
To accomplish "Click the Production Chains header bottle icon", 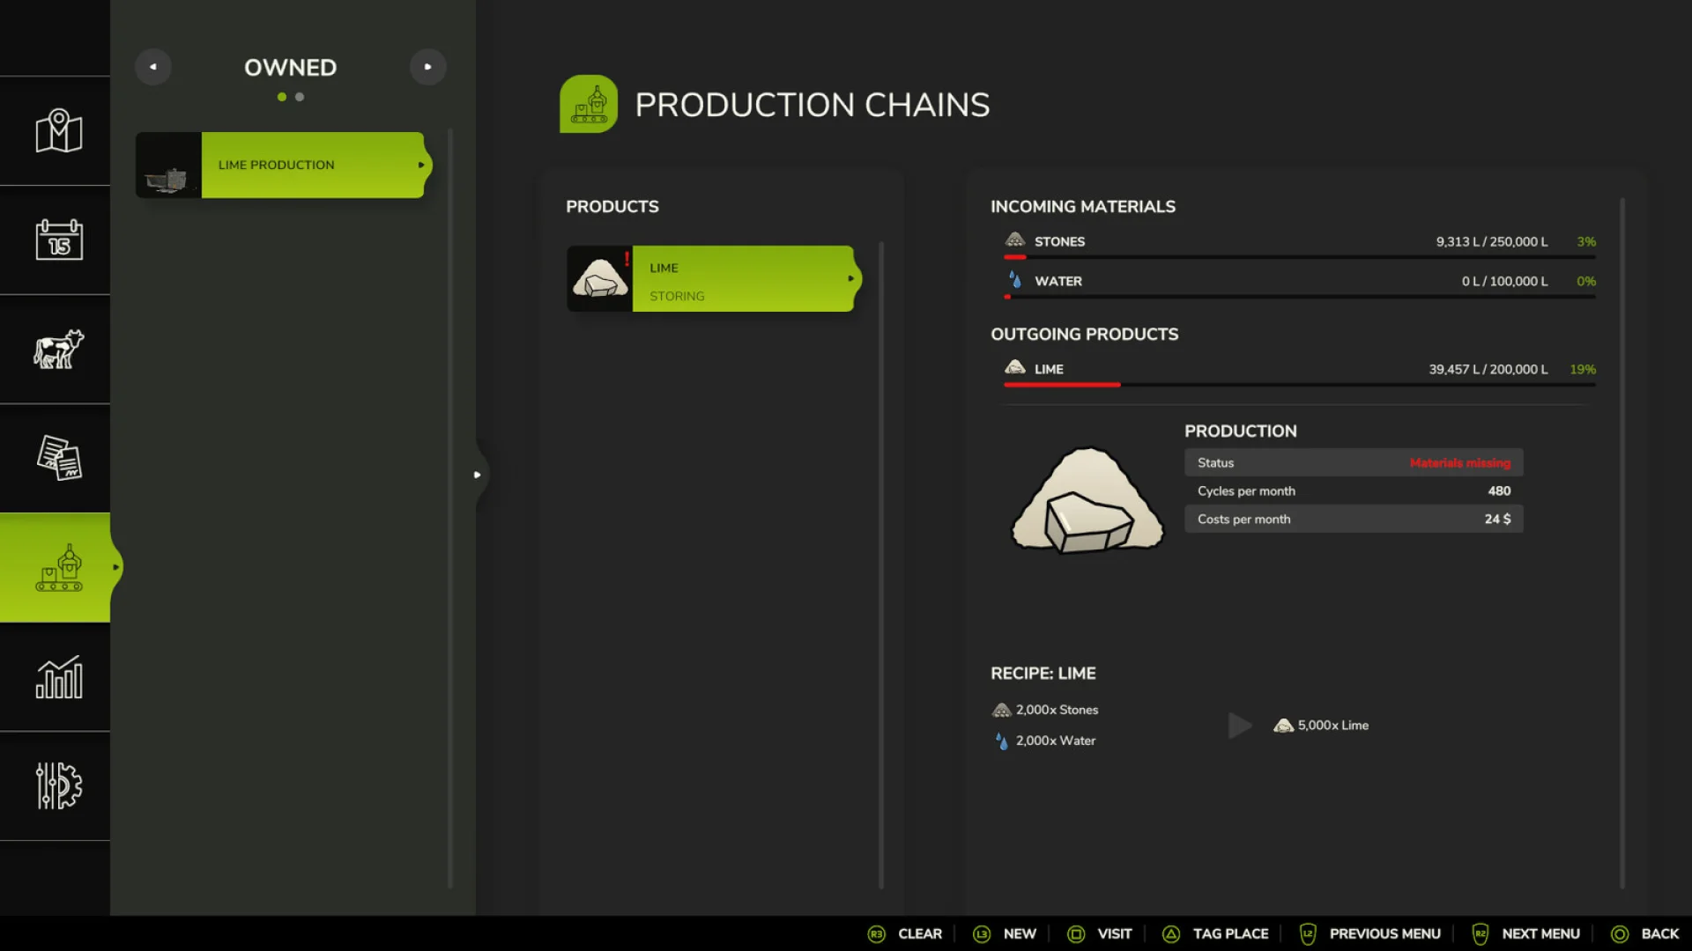I will 589,104.
